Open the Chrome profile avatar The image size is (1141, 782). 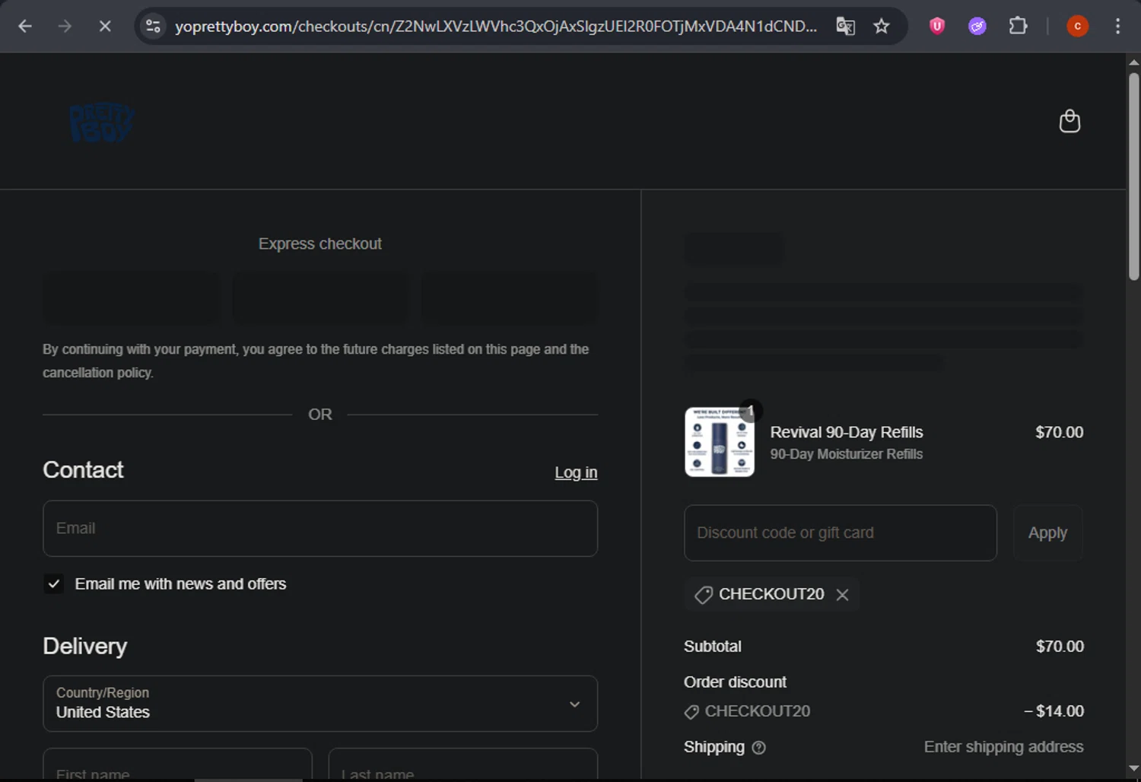[x=1077, y=27]
